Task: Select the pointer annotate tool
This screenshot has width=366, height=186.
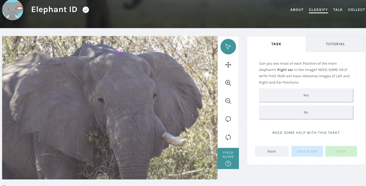Action: pyautogui.click(x=228, y=46)
